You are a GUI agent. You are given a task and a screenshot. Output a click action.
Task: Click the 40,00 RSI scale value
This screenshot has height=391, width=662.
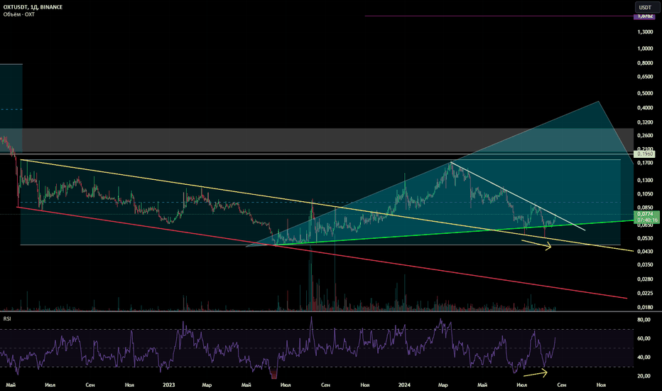[x=644, y=357]
